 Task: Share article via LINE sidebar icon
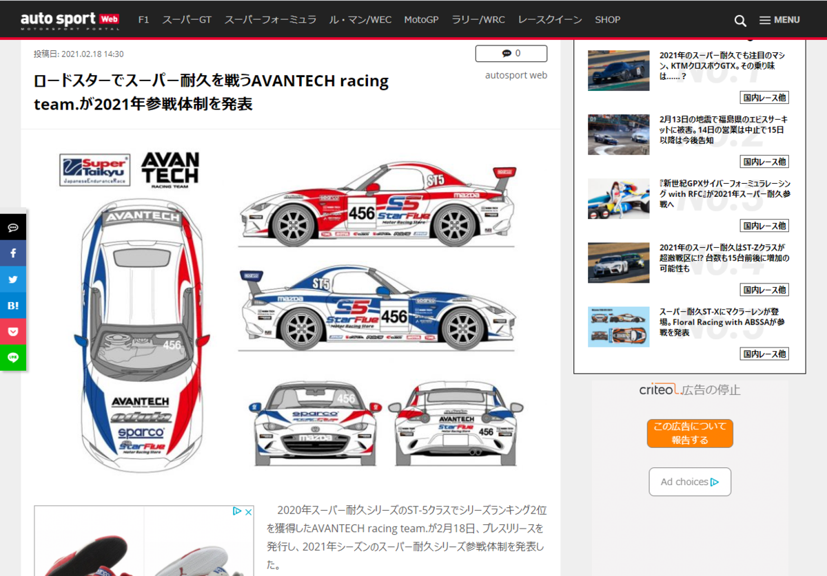(x=13, y=358)
